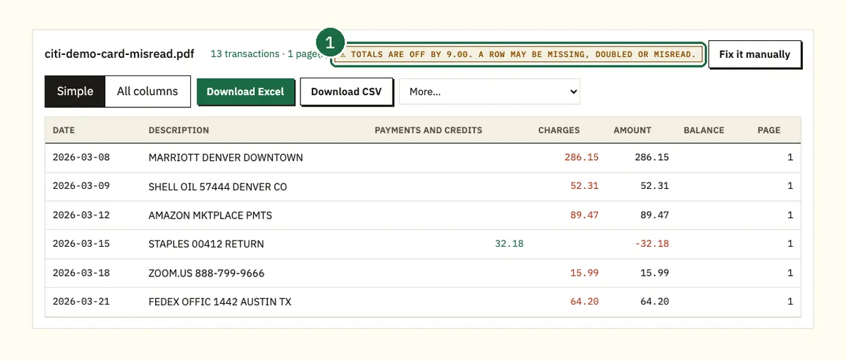Click the date 2026-03-15
The image size is (846, 361).
tap(81, 244)
